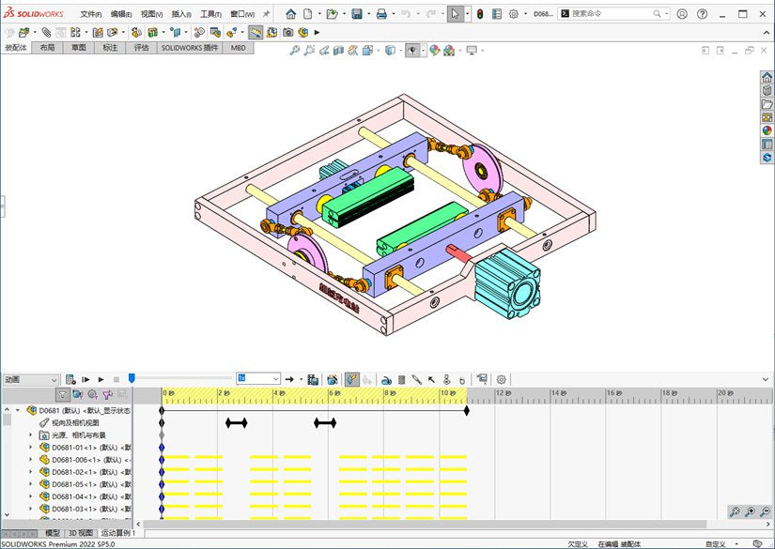The width and height of the screenshot is (775, 549).
Task: Open the motion study type dropdown
Action: [x=31, y=379]
